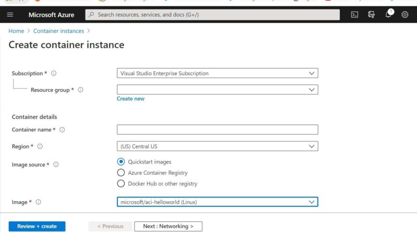Open the Subscription dropdown
This screenshot has height=232, width=417.
(217, 73)
